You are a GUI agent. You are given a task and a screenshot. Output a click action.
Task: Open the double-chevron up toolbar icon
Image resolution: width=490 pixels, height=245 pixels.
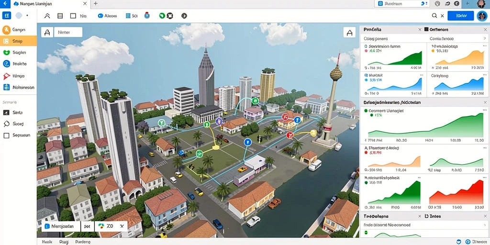(x=47, y=16)
